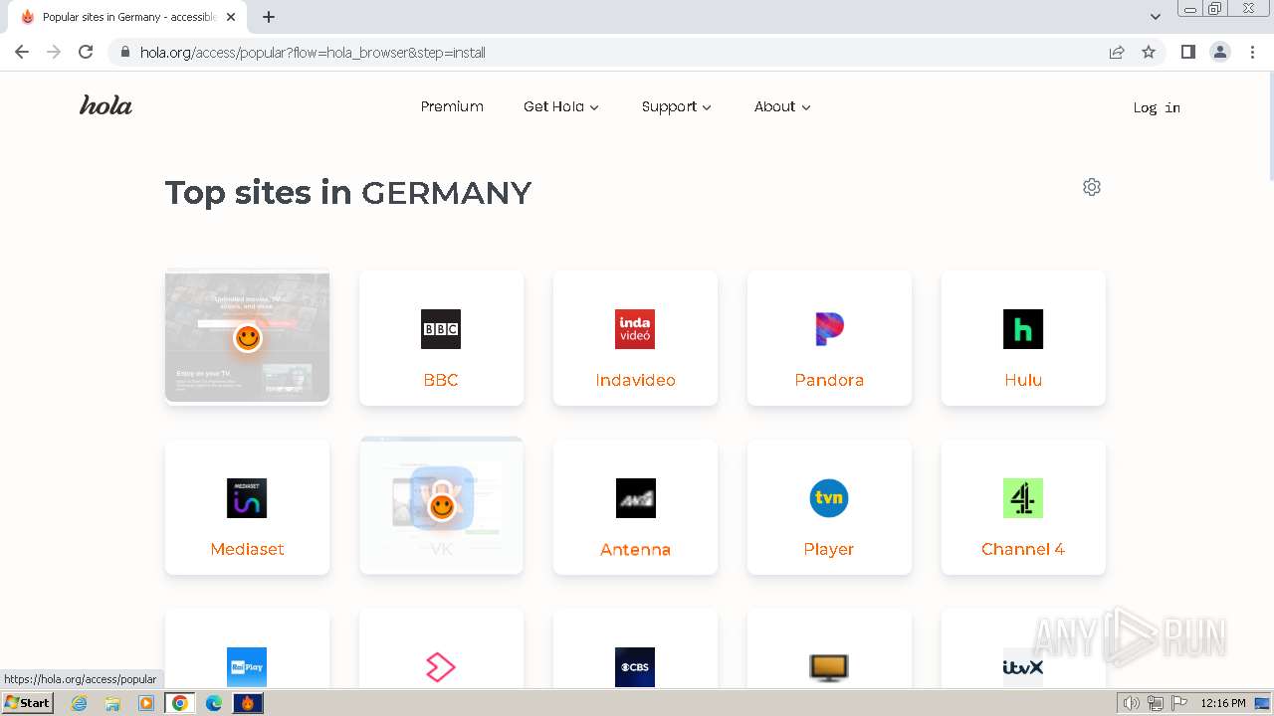The image size is (1274, 716).
Task: Reload the current page
Action: click(x=86, y=52)
